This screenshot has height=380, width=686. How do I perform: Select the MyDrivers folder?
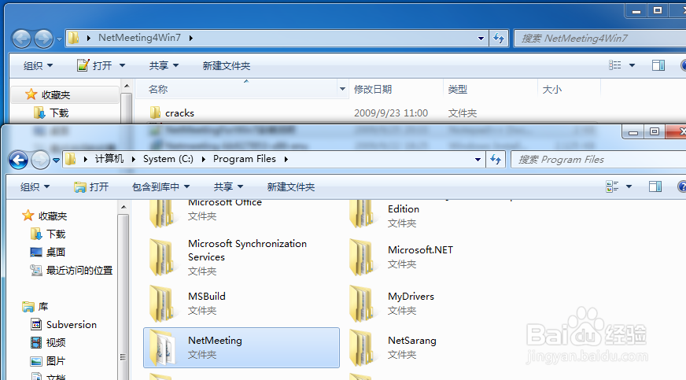click(392, 304)
